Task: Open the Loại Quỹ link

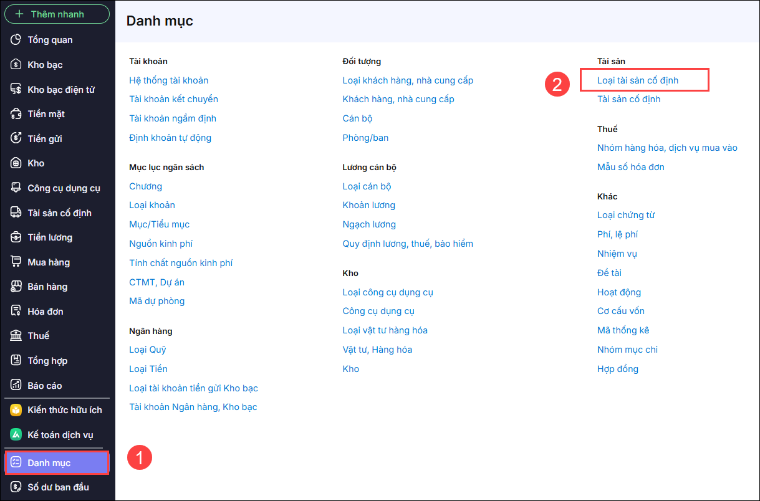Action: pos(148,350)
